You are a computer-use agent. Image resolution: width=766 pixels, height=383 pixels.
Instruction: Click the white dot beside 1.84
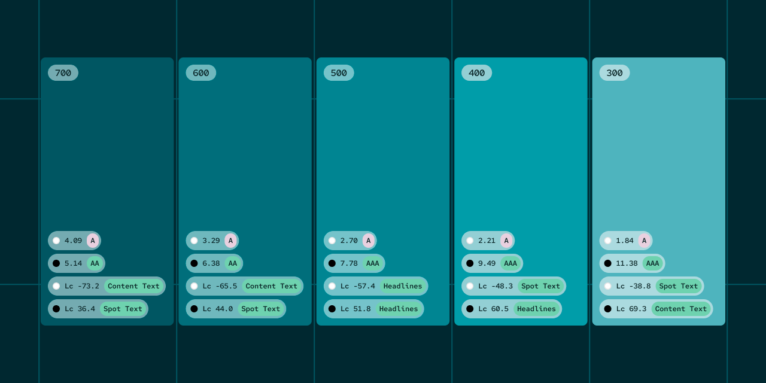click(x=608, y=241)
